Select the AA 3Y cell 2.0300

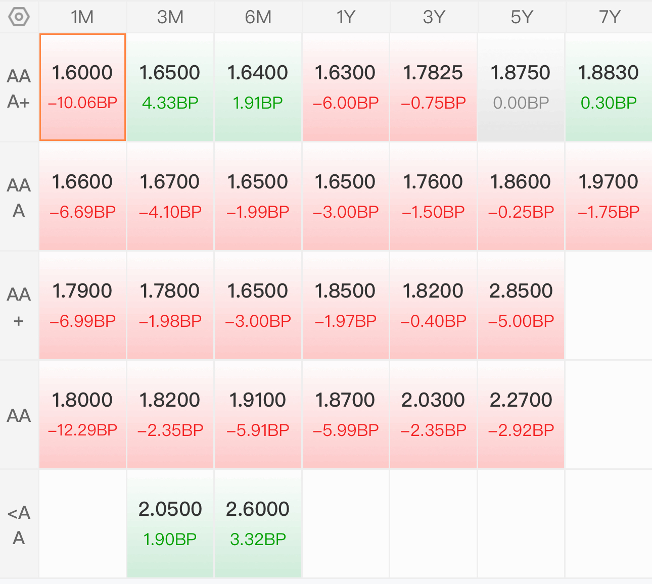point(433,415)
